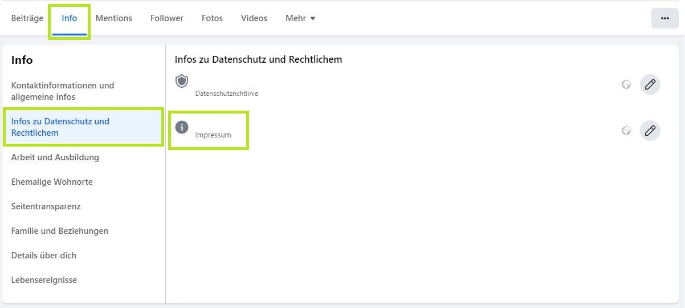Expand the Mehr dropdown

(x=300, y=18)
